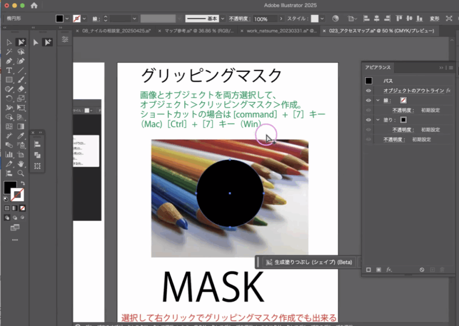Switch to the work_natsume_20230331.ai tab

(x=277, y=31)
